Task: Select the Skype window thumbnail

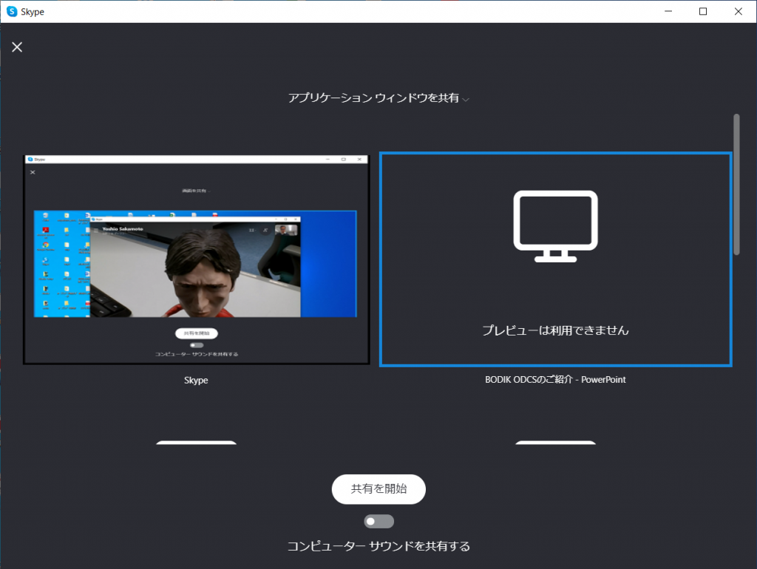Action: [x=196, y=259]
